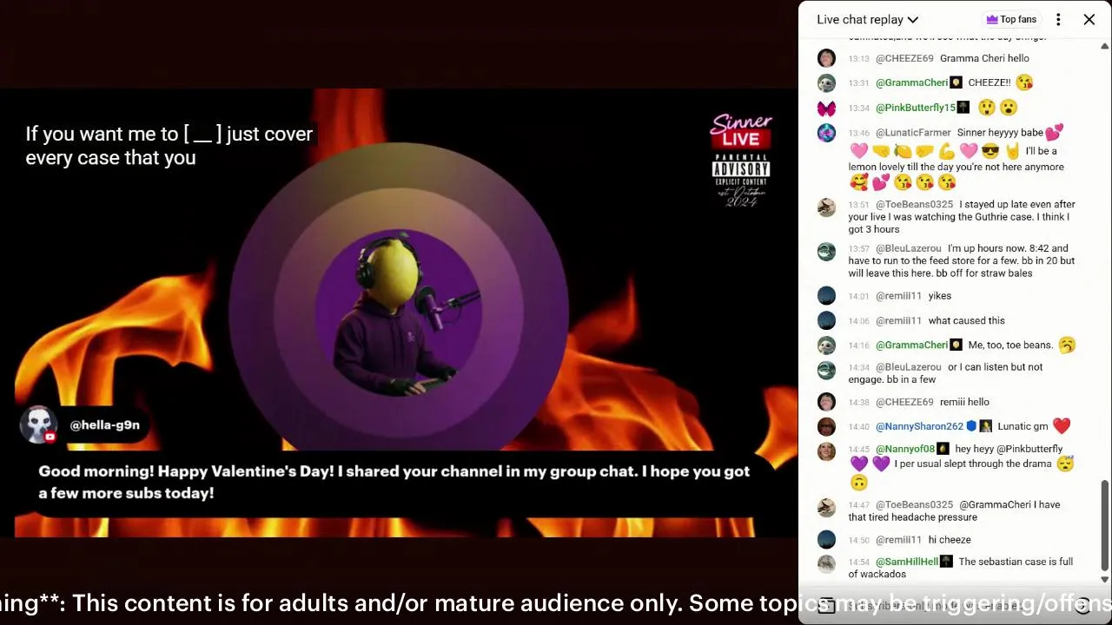1112x625 pixels.
Task: Click the 14:06 timestamp beside what caused this
Action: pyautogui.click(x=858, y=321)
